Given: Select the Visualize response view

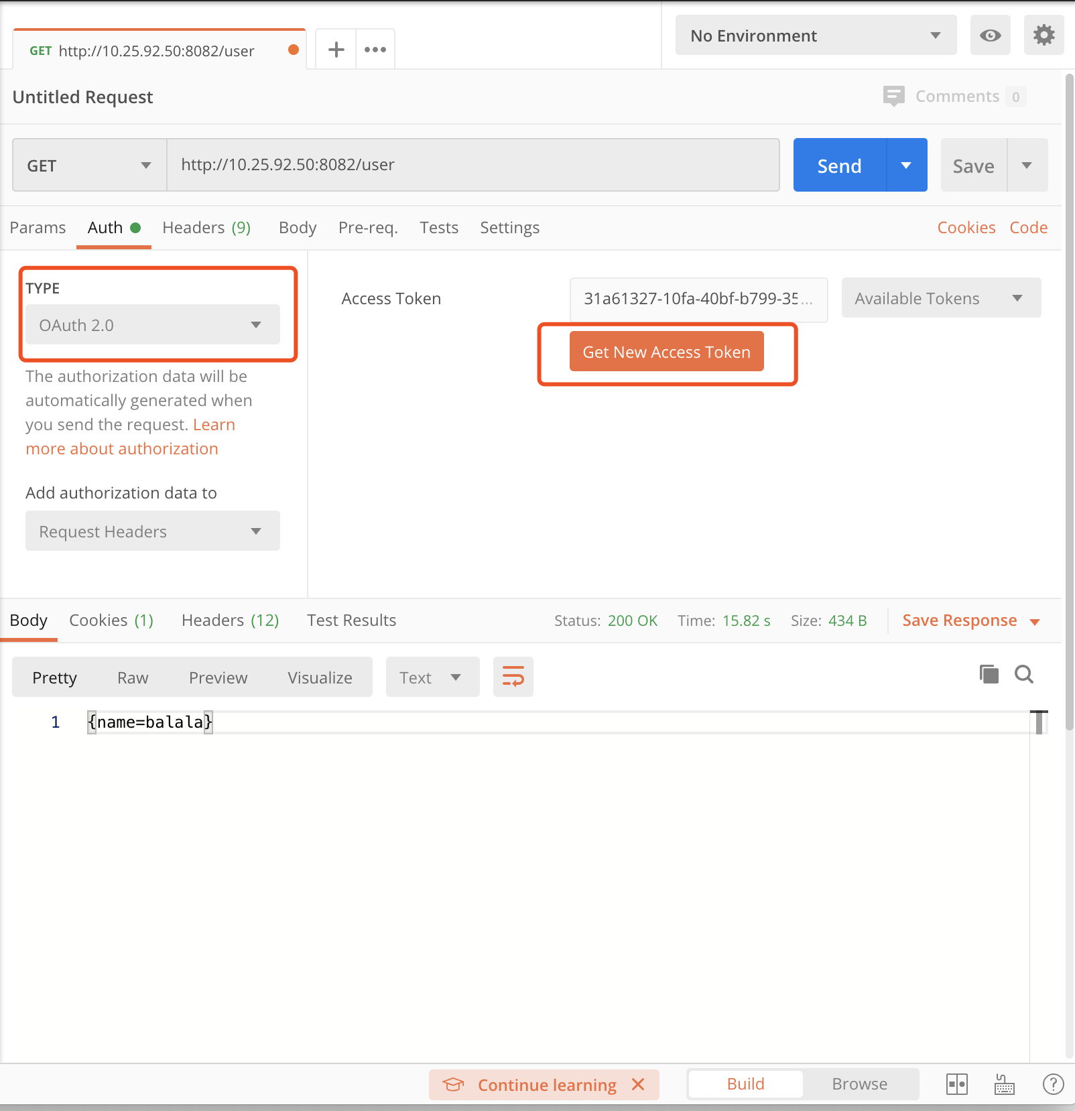Looking at the screenshot, I should 320,677.
